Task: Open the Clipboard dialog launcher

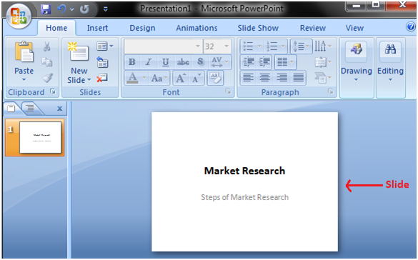Action: pyautogui.click(x=53, y=92)
